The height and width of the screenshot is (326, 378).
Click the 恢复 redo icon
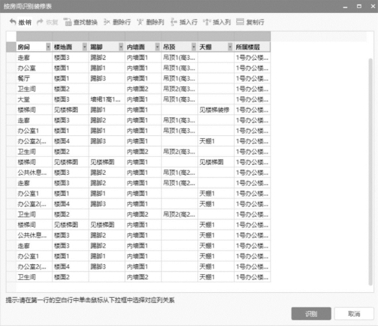coord(40,22)
